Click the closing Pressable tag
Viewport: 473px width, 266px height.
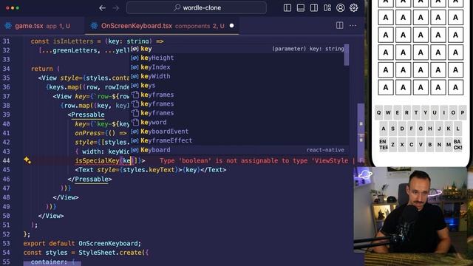[89, 179]
